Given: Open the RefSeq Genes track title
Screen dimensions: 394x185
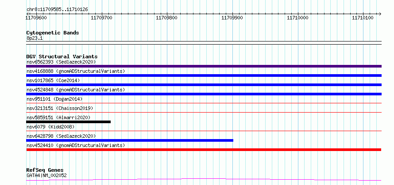Looking at the screenshot, I should [45, 170].
